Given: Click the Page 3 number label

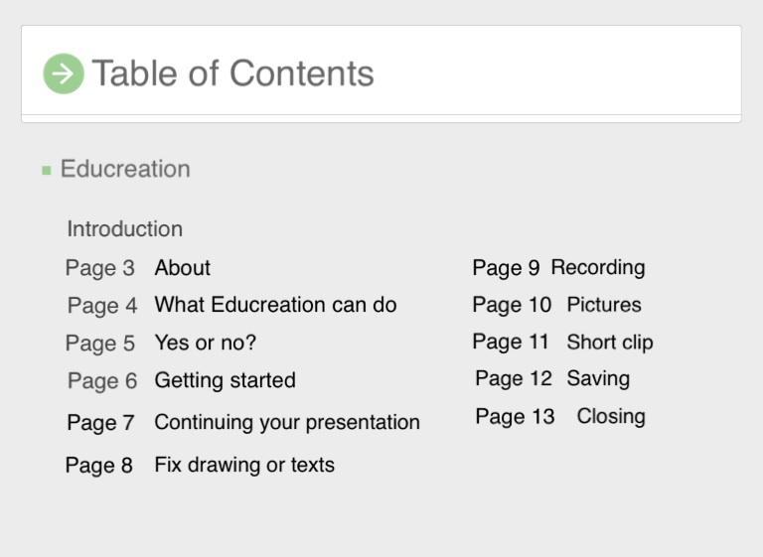Looking at the screenshot, I should (99, 268).
